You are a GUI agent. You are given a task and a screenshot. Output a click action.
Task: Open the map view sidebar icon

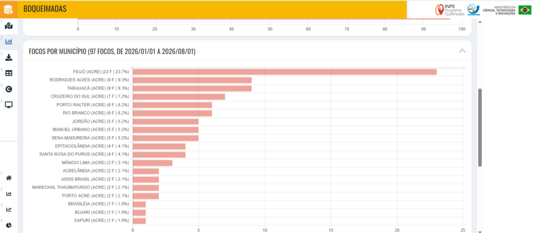(9, 26)
